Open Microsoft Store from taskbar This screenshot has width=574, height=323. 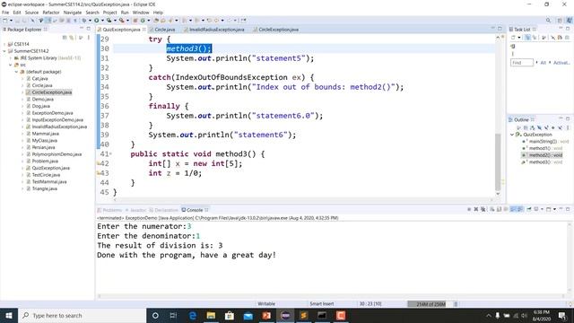[x=230, y=315]
